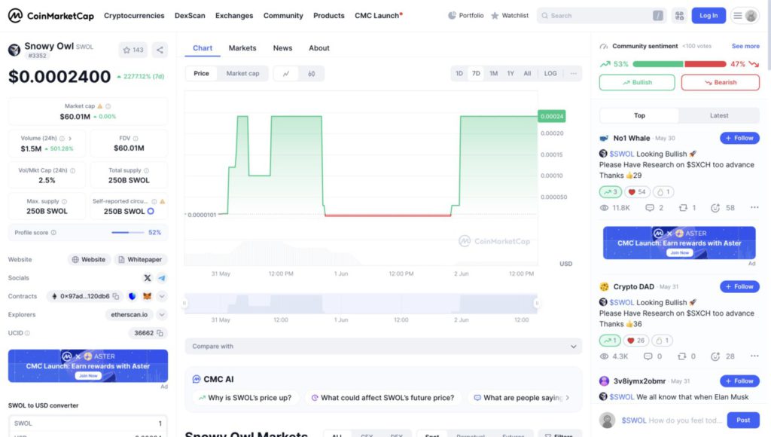
Task: Set chart range to All
Action: tap(527, 73)
